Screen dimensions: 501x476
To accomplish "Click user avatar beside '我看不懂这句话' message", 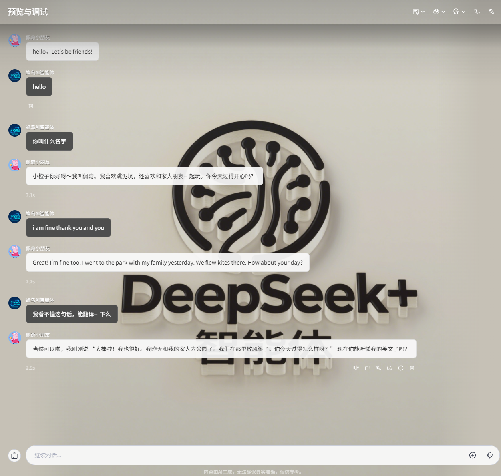I will point(15,303).
